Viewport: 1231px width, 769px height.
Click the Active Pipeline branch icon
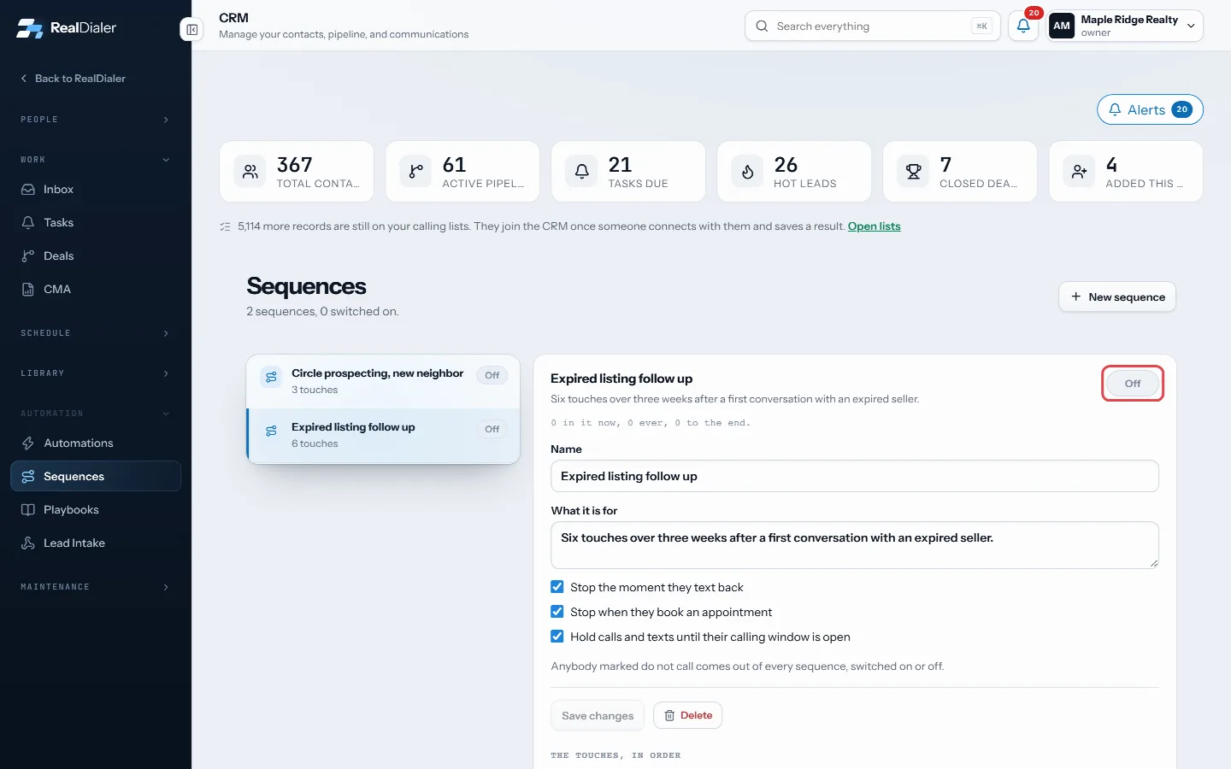(415, 172)
